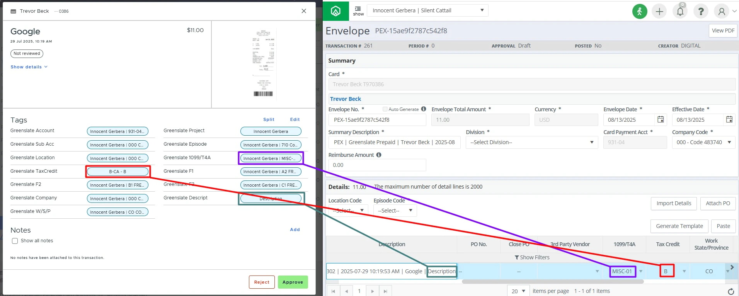Click the Reimburse Amount input field
The height and width of the screenshot is (296, 739).
click(377, 165)
